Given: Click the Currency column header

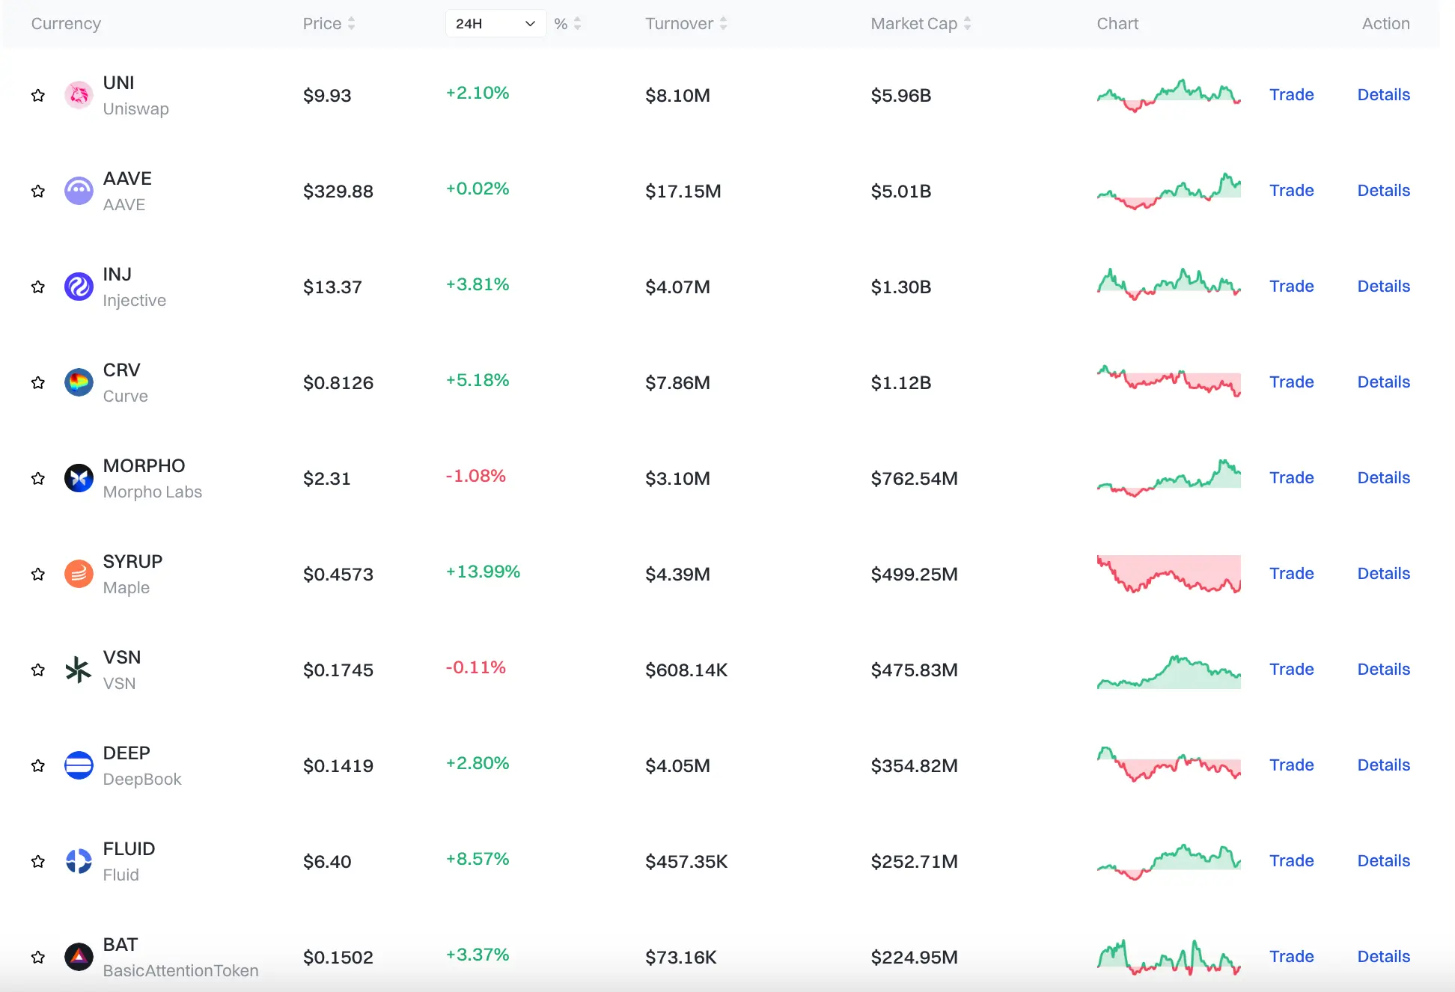Looking at the screenshot, I should tap(66, 24).
